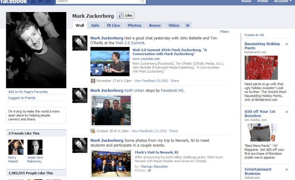Click into the Search field

98,2
